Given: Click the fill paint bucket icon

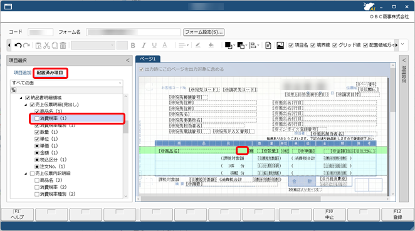Looking at the screenshot, I should tap(211, 46).
